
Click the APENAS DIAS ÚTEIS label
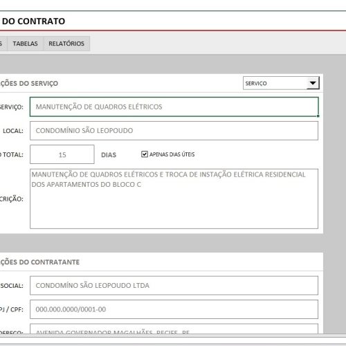(x=172, y=154)
